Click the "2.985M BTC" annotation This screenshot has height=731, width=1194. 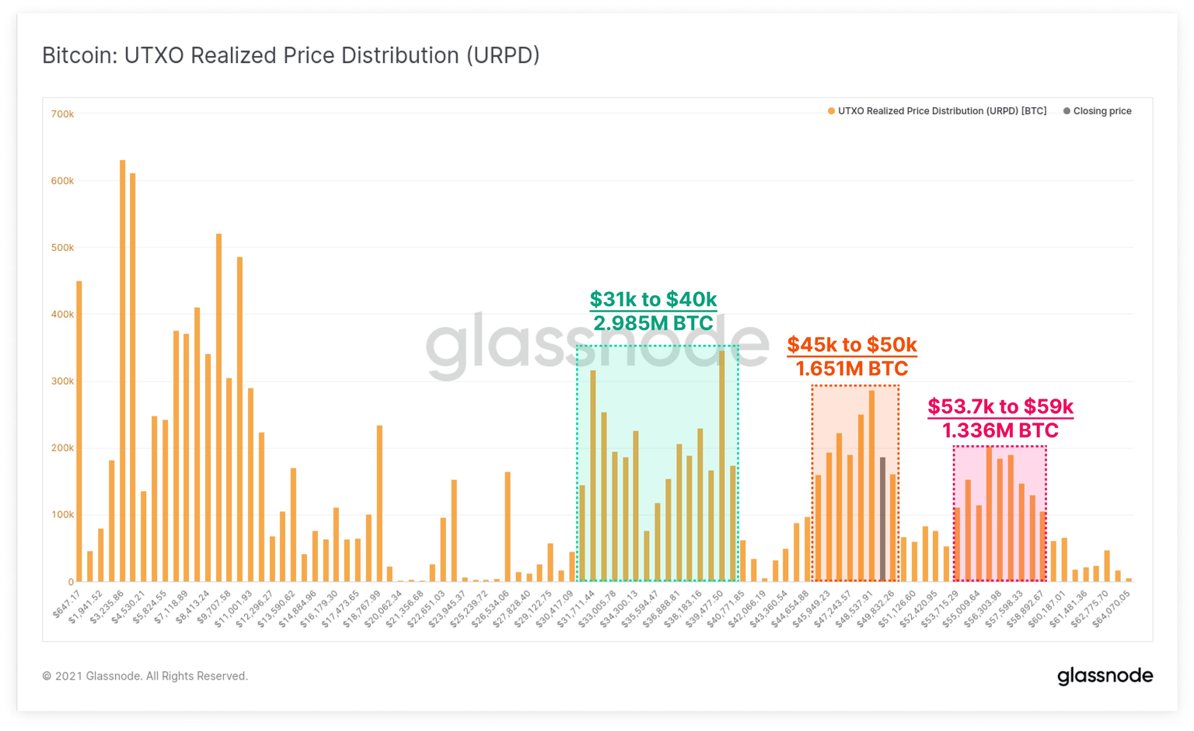pos(653,322)
